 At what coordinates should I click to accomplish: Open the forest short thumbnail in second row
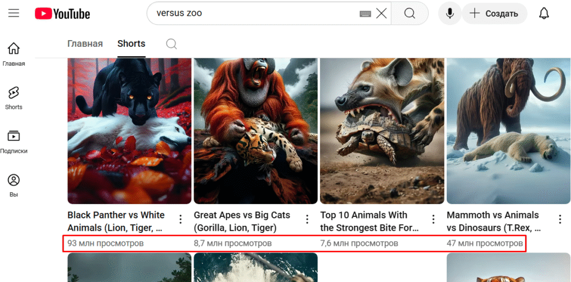(x=129, y=268)
